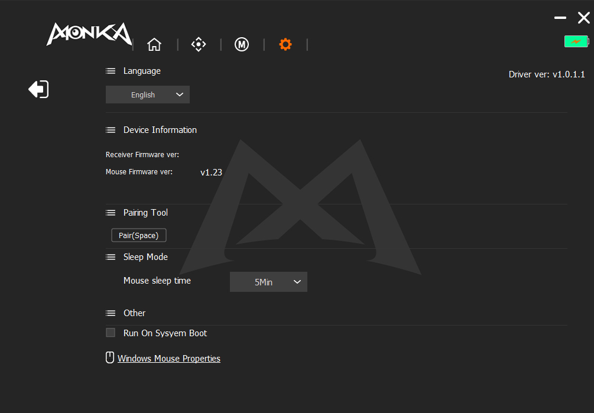This screenshot has height=413, width=594.
Task: Expand the Mouse sleep time dropdown
Action: pos(268,282)
